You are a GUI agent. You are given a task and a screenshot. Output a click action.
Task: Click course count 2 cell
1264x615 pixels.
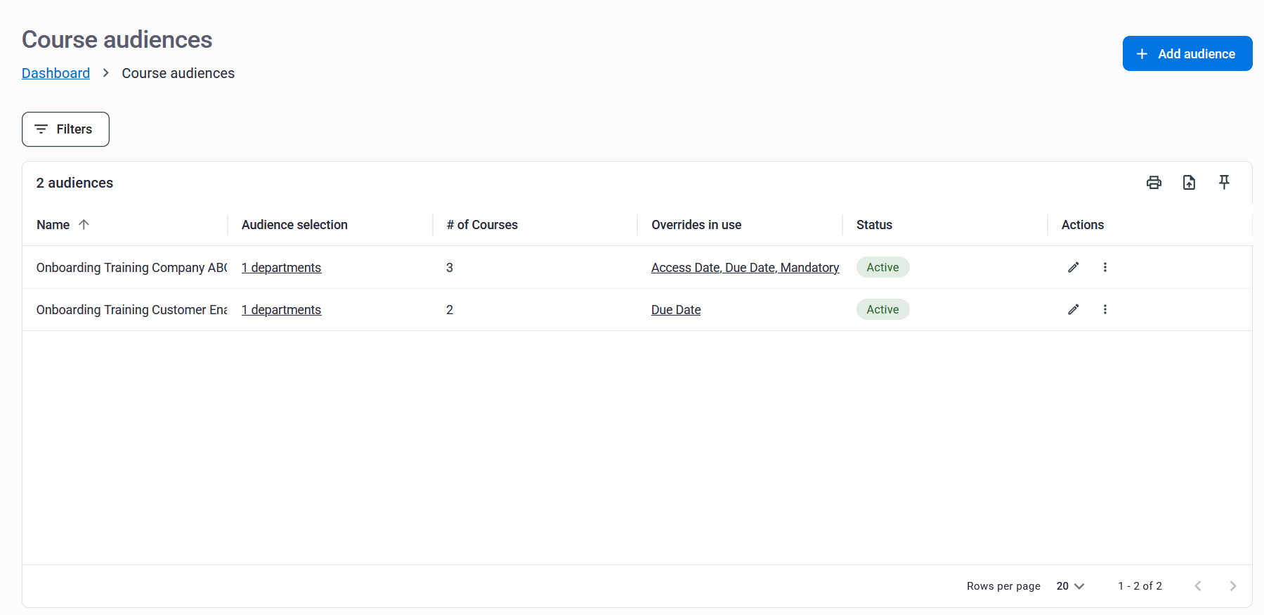(450, 310)
